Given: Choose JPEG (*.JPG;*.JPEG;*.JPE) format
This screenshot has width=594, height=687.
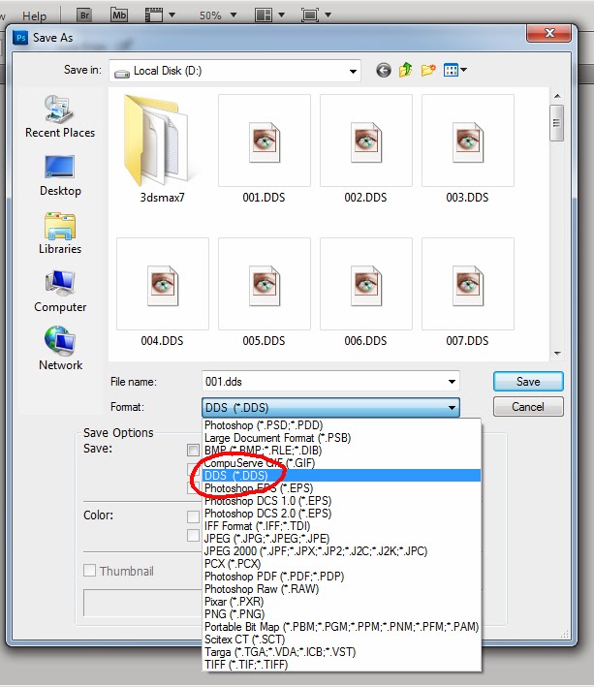Looking at the screenshot, I should click(341, 539).
